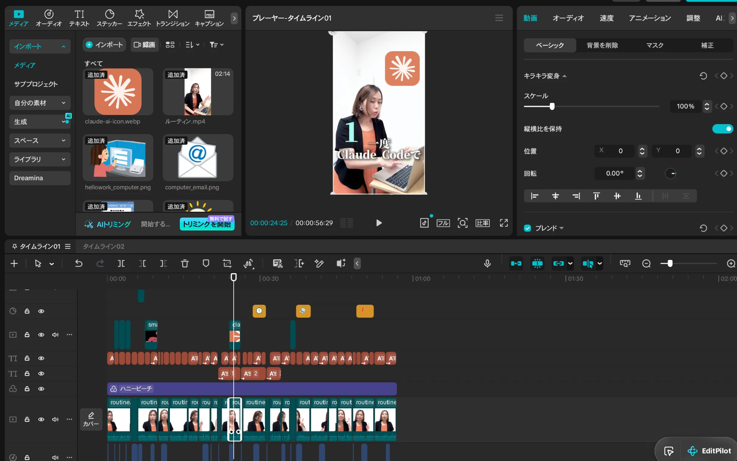Click the 比率 aspect ratio icon in player
Image resolution: width=737 pixels, height=461 pixels.
pyautogui.click(x=482, y=223)
